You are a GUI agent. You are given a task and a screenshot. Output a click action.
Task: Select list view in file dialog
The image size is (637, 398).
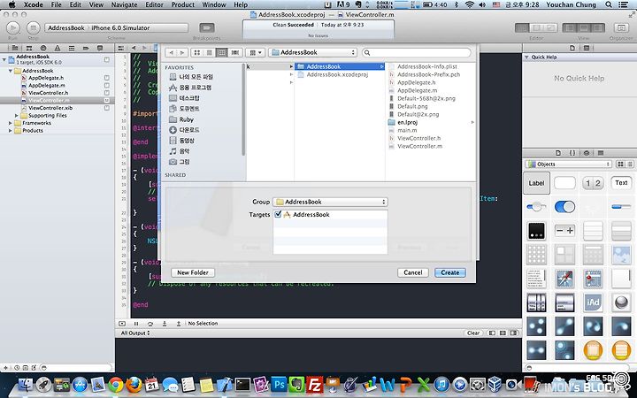click(209, 53)
